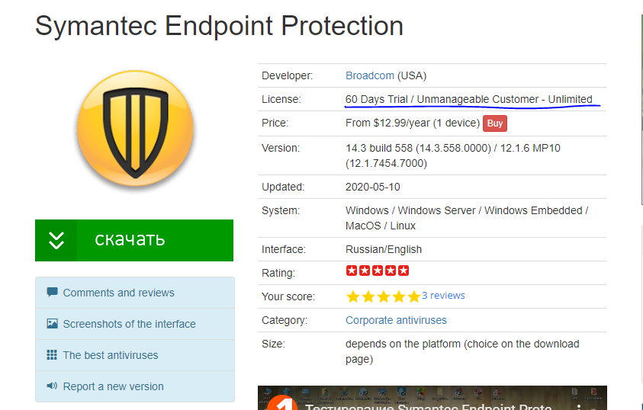643x410 pixels.
Task: Open Screenshots of the interface
Action: coord(129,324)
